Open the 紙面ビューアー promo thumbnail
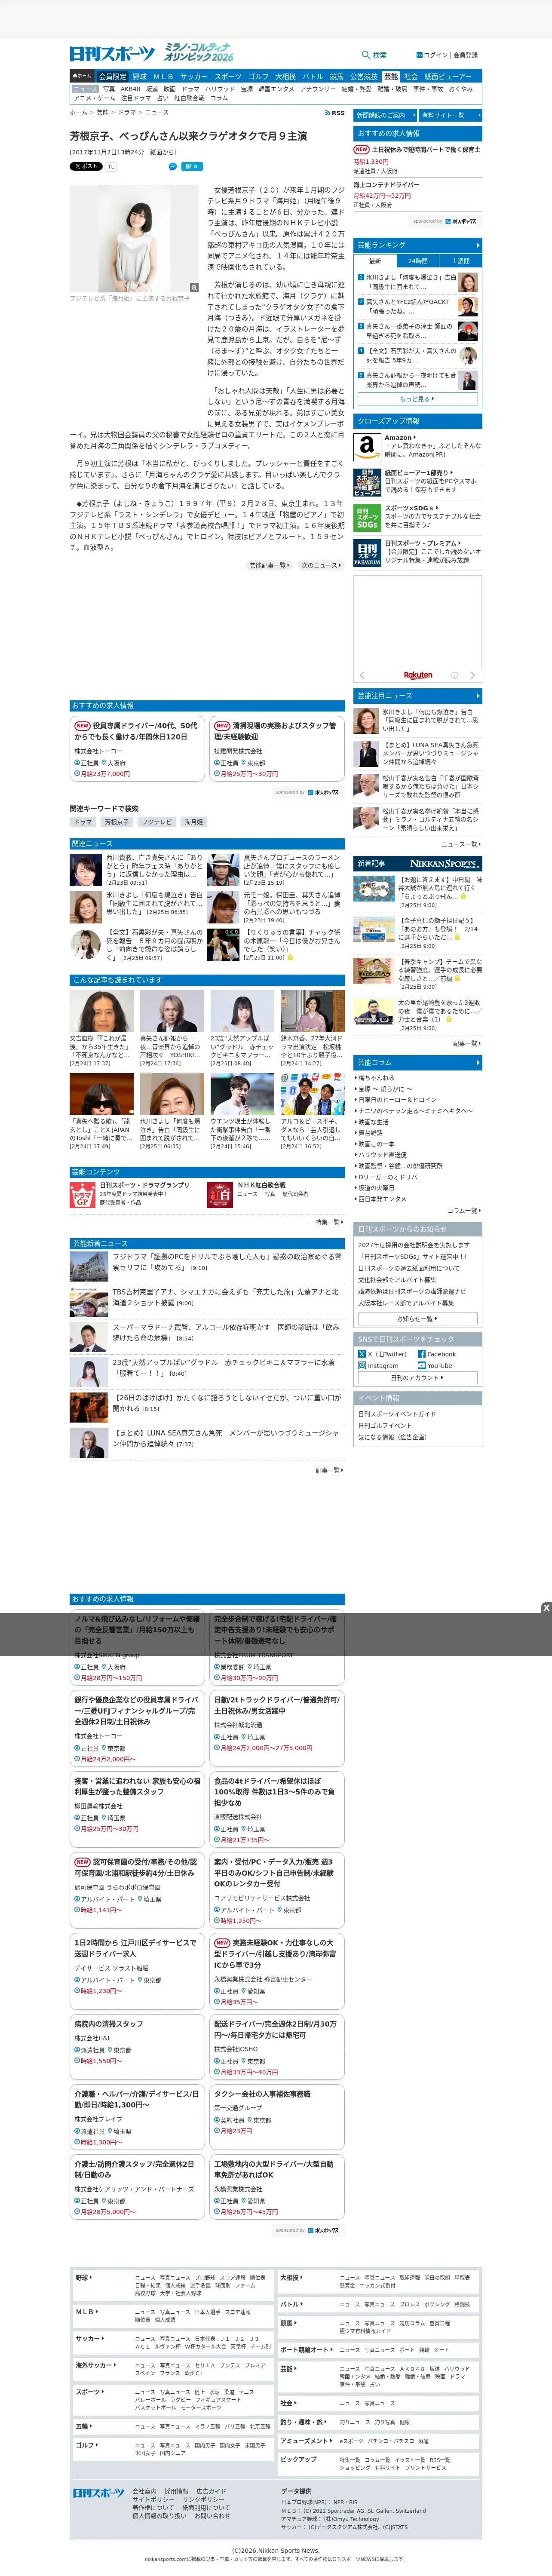The height and width of the screenshot is (2576, 552). (x=367, y=481)
